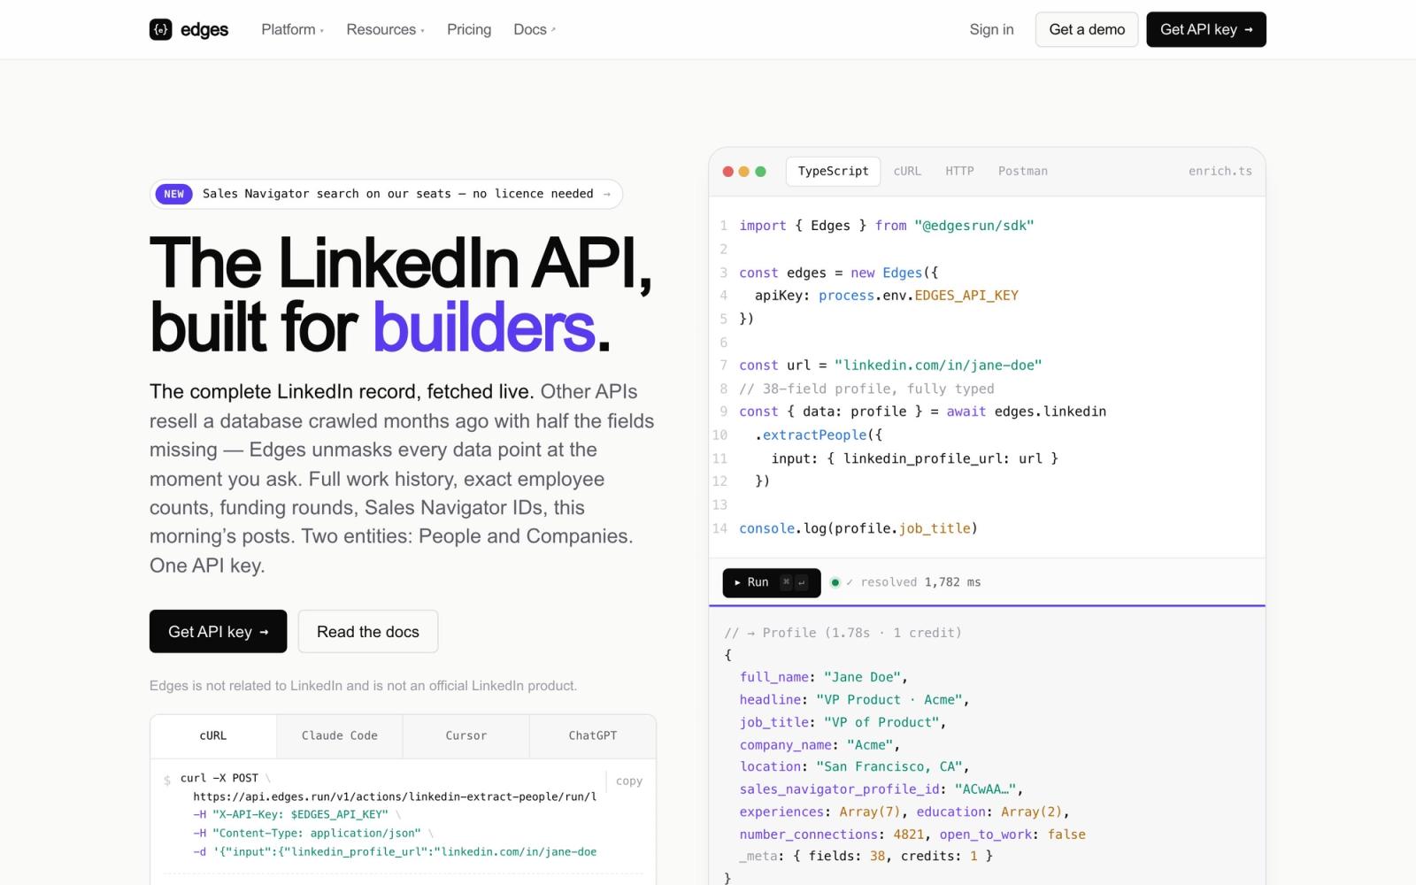Viewport: 1416px width, 885px height.
Task: Click the _meta fields line
Action: click(866, 856)
